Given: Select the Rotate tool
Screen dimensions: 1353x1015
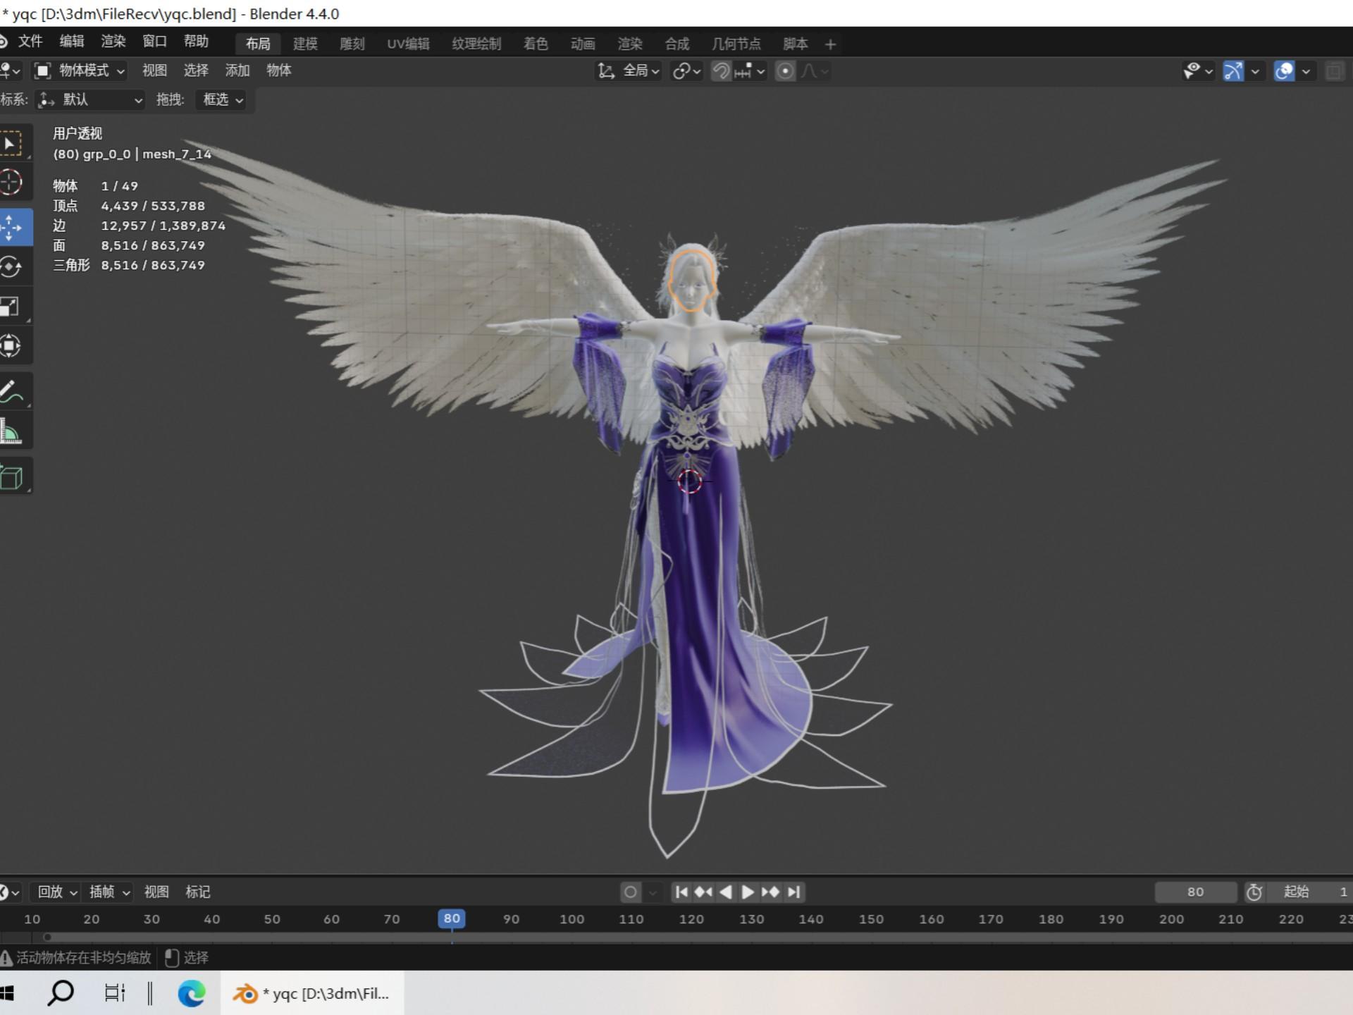Looking at the screenshot, I should pos(11,267).
